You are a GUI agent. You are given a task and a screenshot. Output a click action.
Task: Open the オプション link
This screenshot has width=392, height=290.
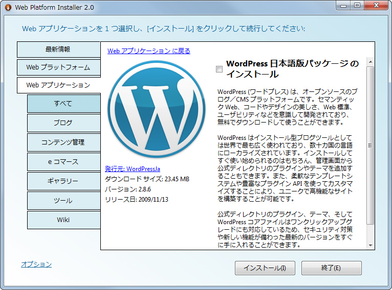click(36, 264)
